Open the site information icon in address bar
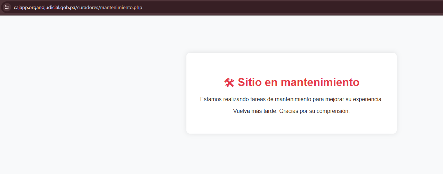The width and height of the screenshot is (443, 174). pyautogui.click(x=7, y=7)
